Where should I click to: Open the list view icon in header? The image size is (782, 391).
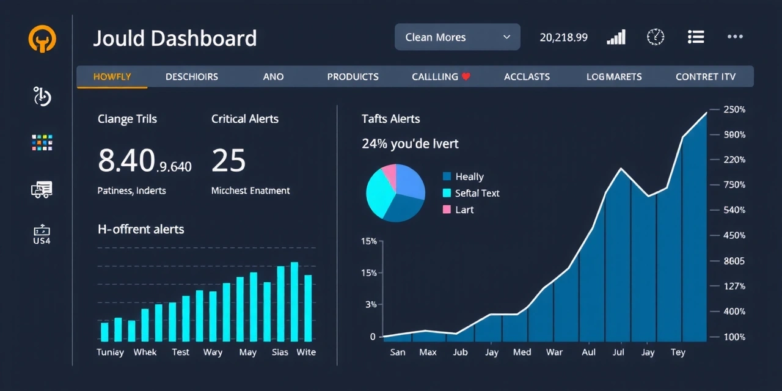coord(695,37)
